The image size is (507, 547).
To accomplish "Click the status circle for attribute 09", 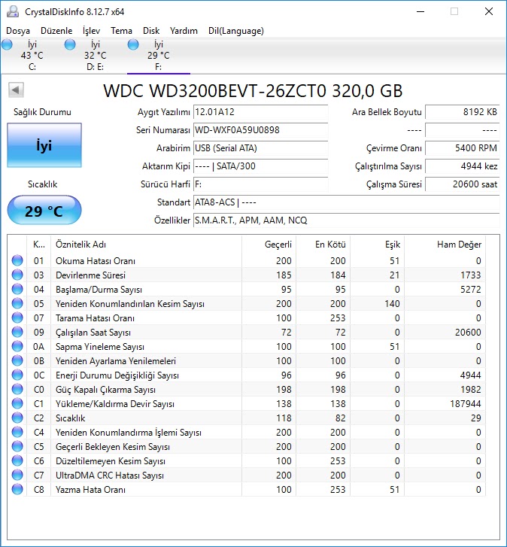I will (x=17, y=332).
